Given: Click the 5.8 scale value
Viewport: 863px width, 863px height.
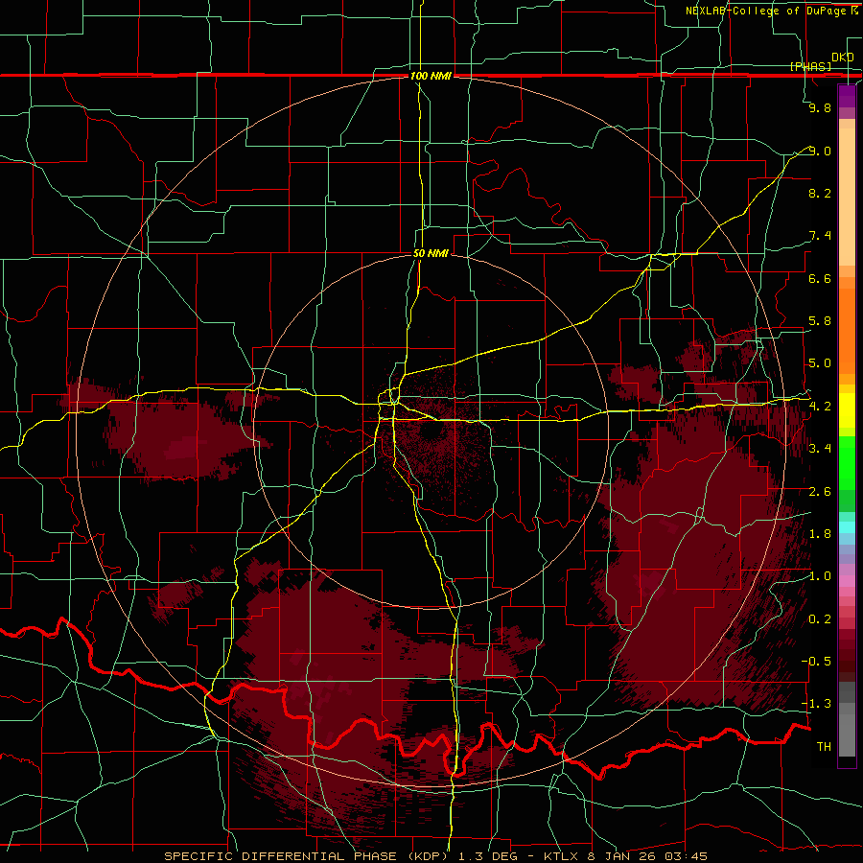Looking at the screenshot, I should (820, 321).
